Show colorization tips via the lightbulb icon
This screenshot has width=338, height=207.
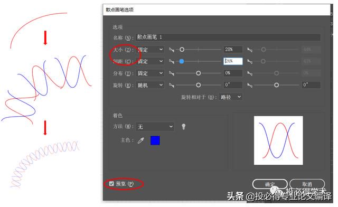[x=183, y=127]
